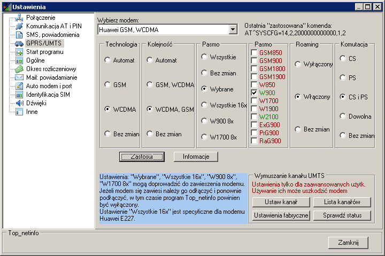This screenshot has height=256, width=385.
Task: Choose Wyłączony roaming option
Action: 297,64
